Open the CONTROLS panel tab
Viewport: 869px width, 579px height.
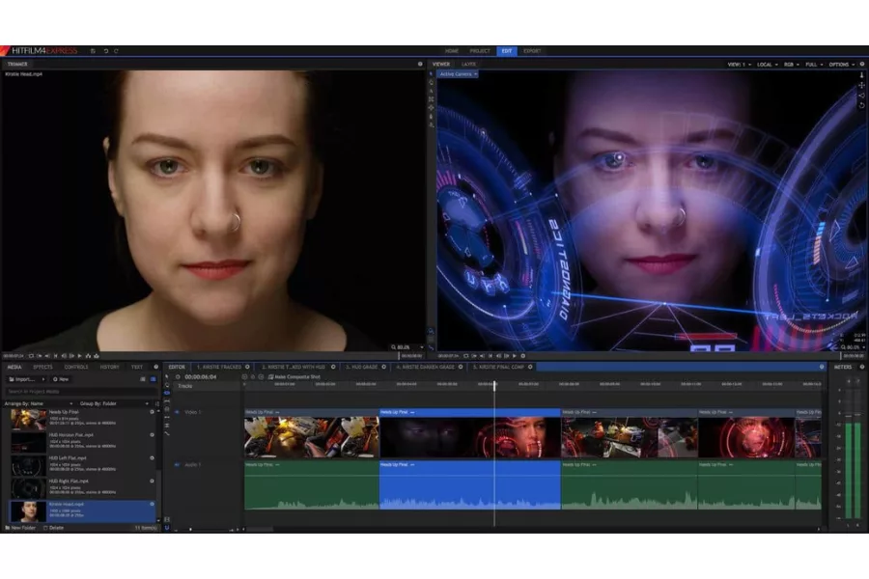[76, 367]
